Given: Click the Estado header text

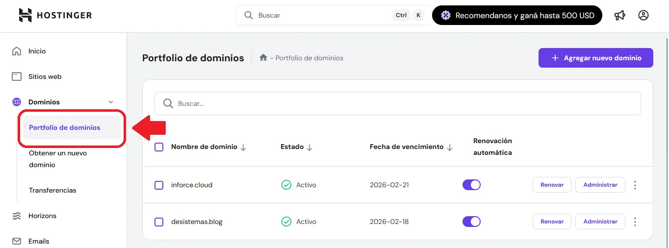Looking at the screenshot, I should (x=292, y=147).
